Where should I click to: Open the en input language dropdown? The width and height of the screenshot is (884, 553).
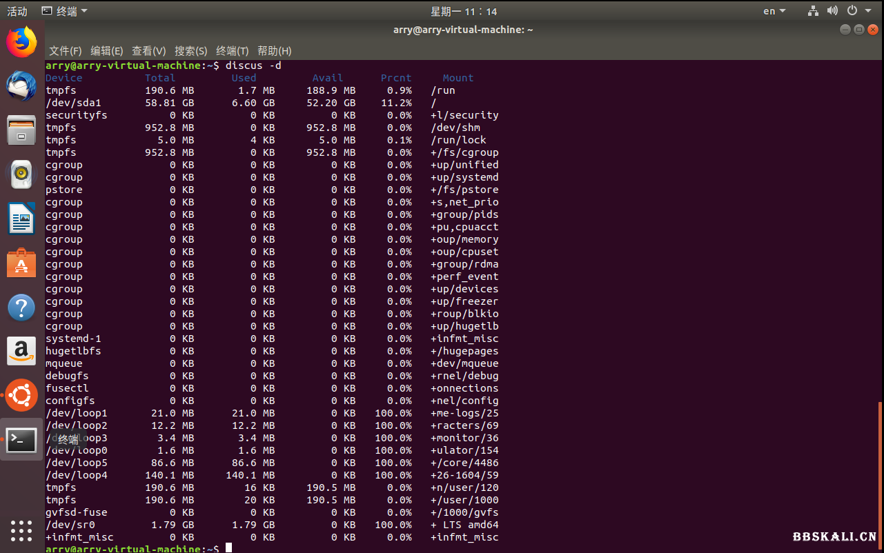click(774, 11)
